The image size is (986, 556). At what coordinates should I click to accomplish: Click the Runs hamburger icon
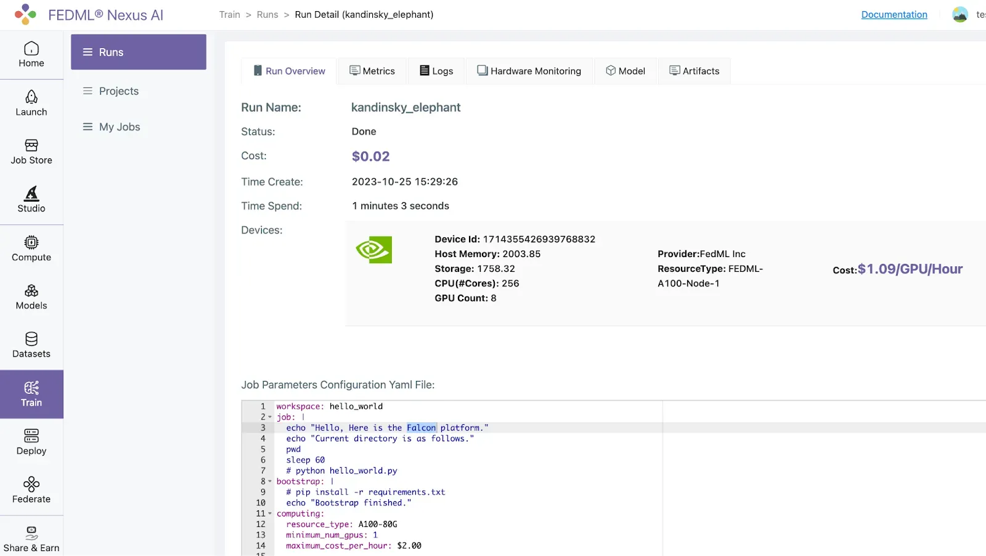(88, 52)
